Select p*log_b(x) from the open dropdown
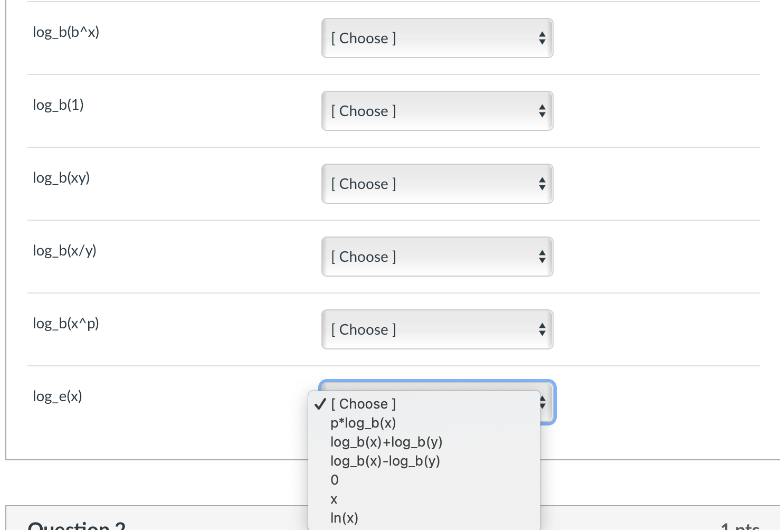The height and width of the screenshot is (530, 780). (x=363, y=423)
